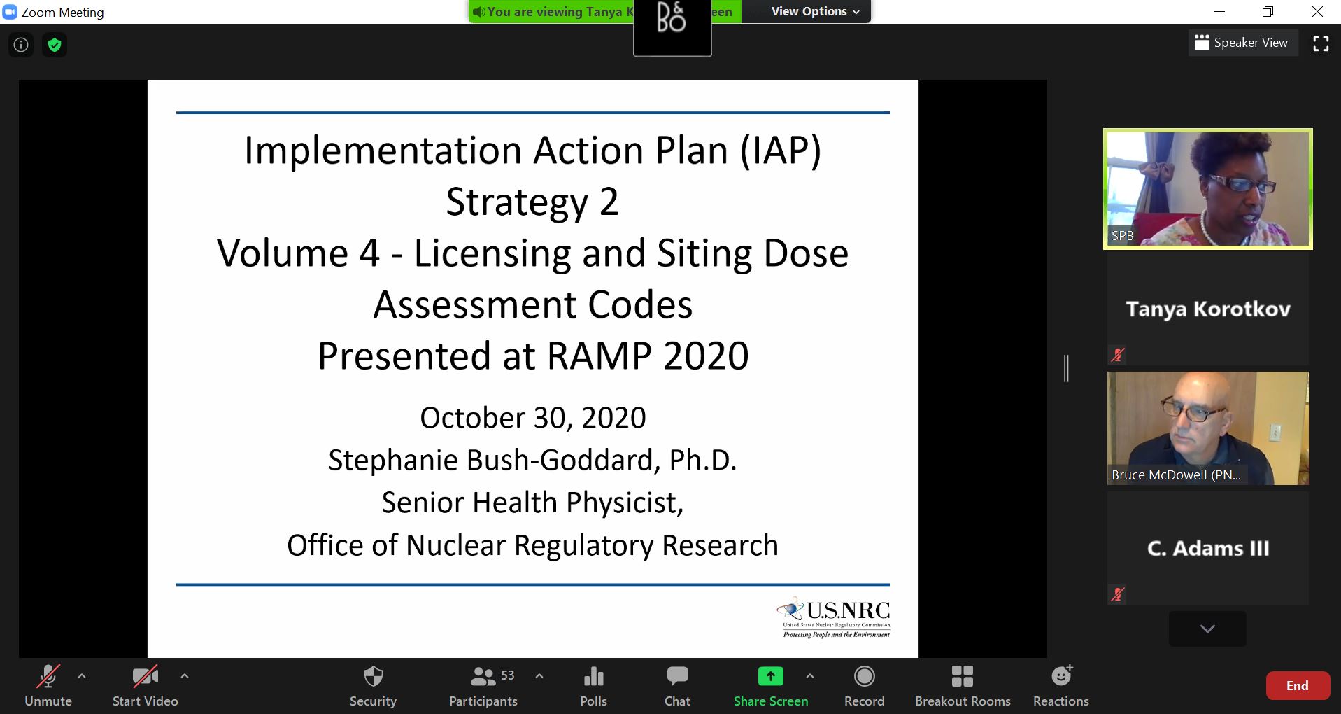Click the slide title 'Implementation Action Plan (IAP)'

[x=532, y=150]
